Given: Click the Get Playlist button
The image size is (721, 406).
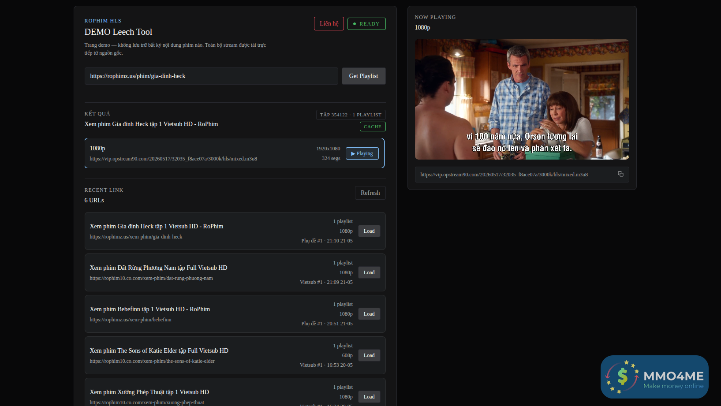Looking at the screenshot, I should point(363,76).
